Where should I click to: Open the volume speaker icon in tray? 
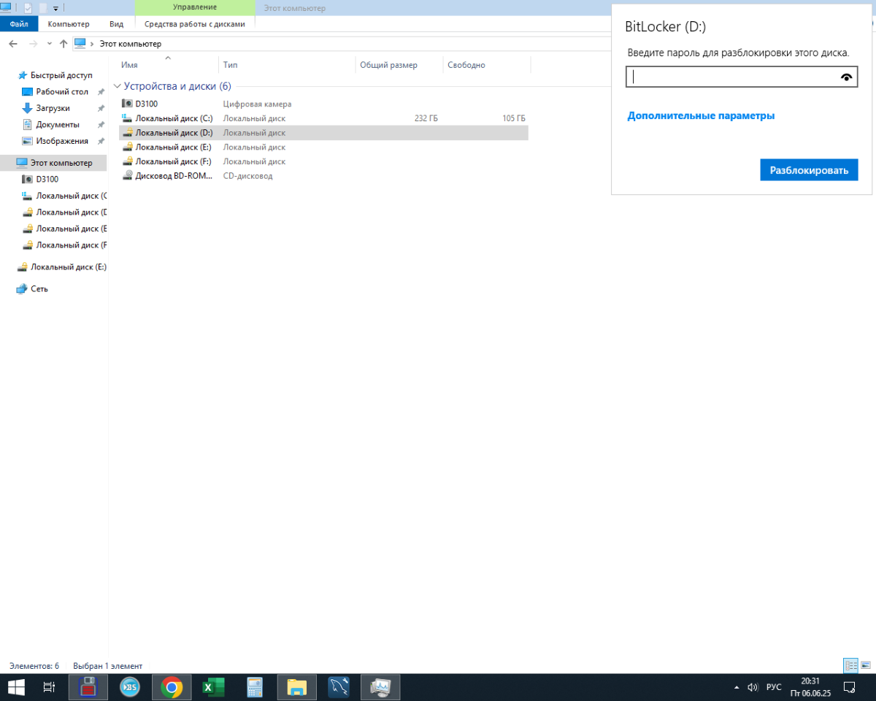[x=753, y=687]
